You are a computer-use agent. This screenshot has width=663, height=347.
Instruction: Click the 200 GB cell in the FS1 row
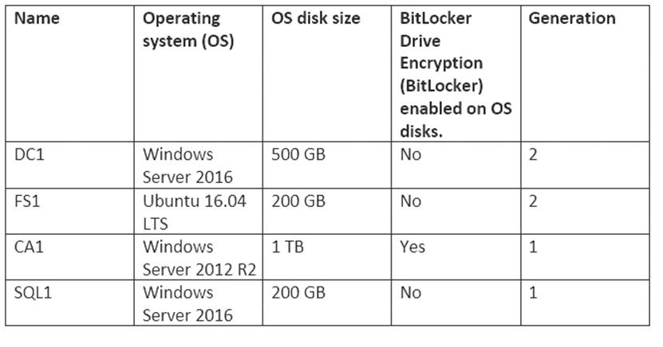[298, 201]
